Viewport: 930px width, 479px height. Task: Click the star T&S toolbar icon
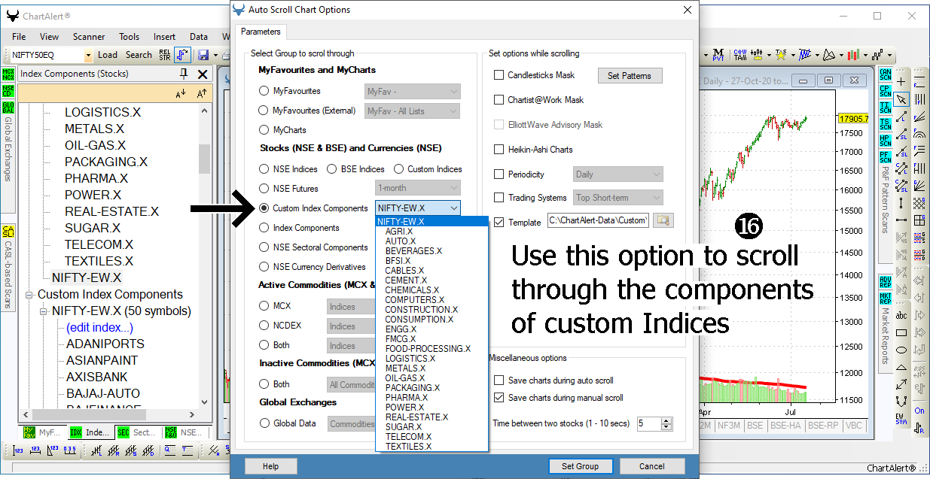782,55
